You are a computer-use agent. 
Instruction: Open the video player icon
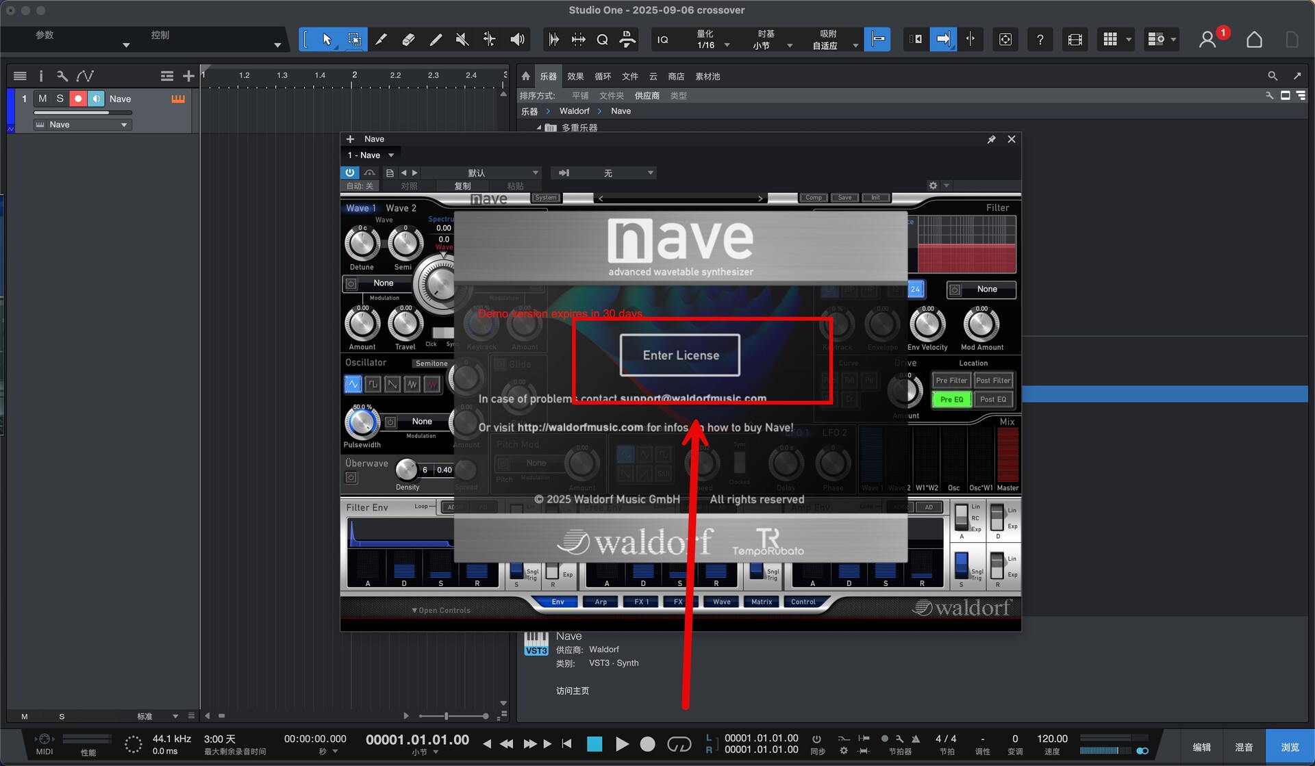coord(1075,40)
